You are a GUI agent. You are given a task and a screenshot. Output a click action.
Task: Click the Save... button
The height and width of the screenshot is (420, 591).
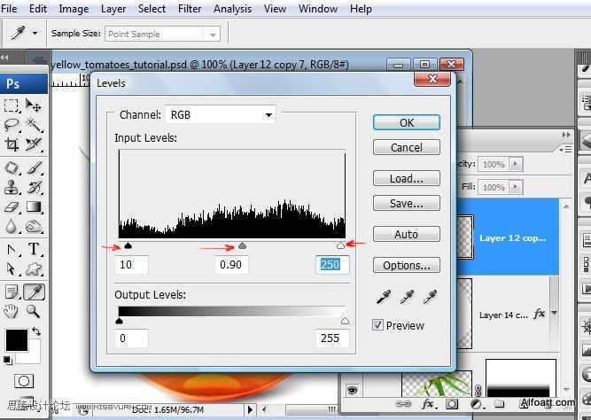(x=407, y=203)
